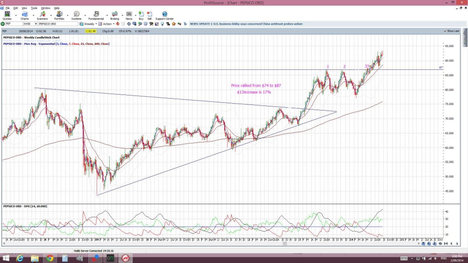Expand the Charts dropdown arrow
The image size is (468, 263).
(x=33, y=15)
